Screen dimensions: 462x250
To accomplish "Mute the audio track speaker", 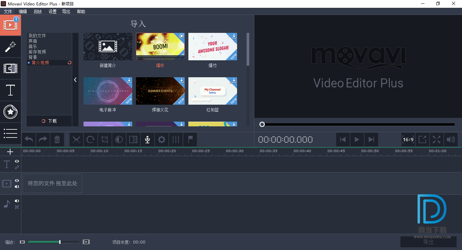I will pos(17,201).
